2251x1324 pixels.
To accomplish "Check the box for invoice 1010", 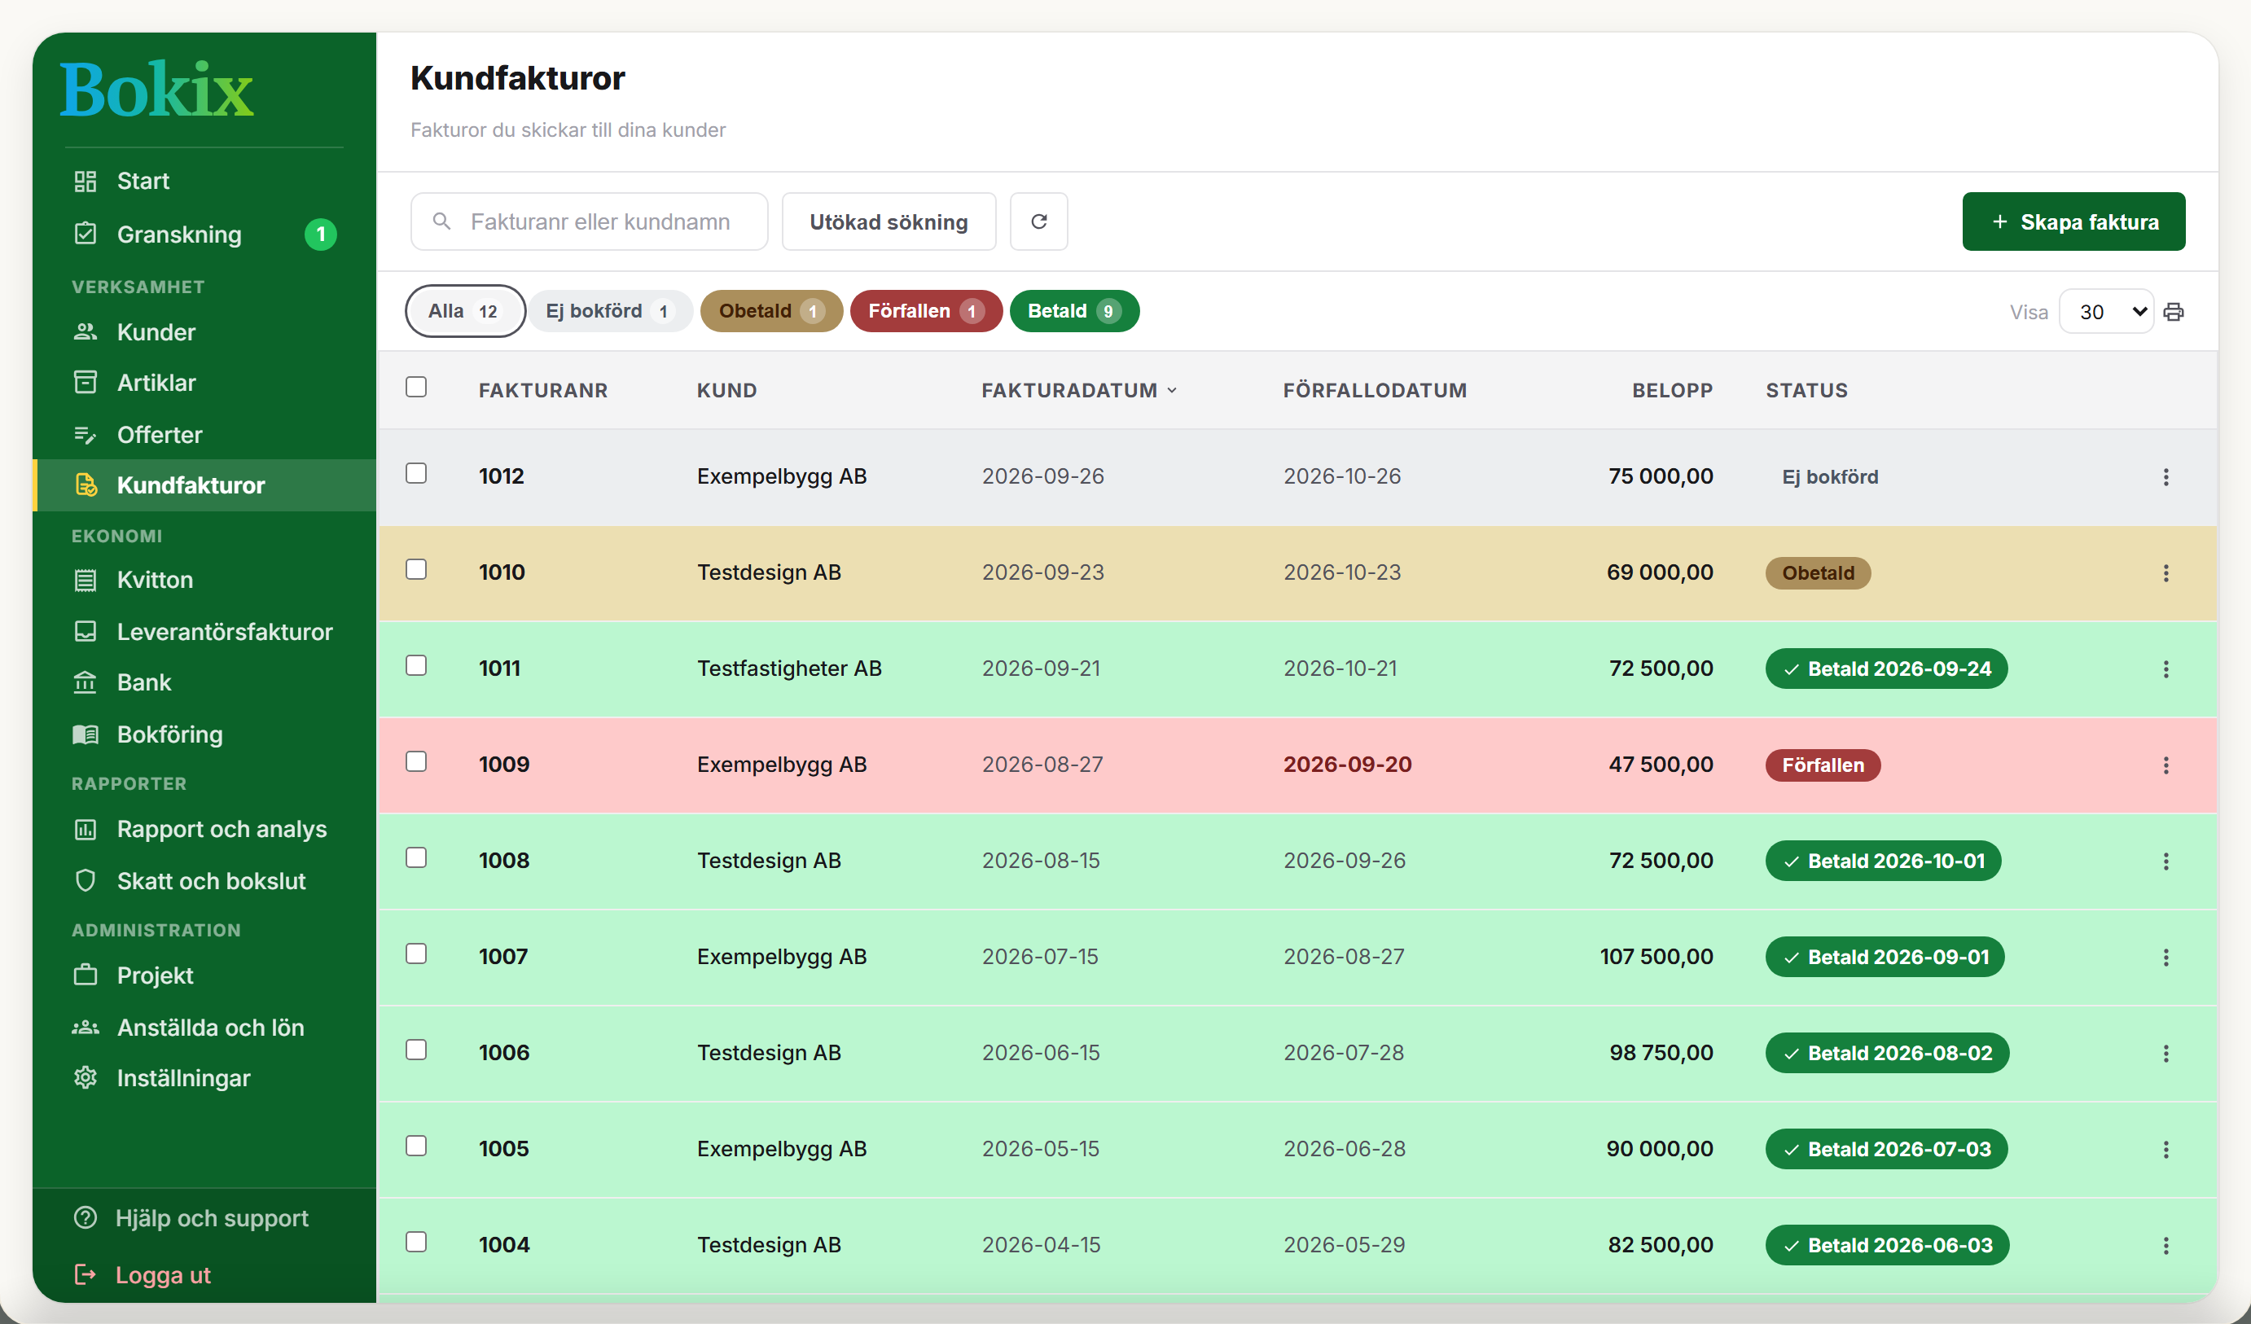I will (x=416, y=569).
